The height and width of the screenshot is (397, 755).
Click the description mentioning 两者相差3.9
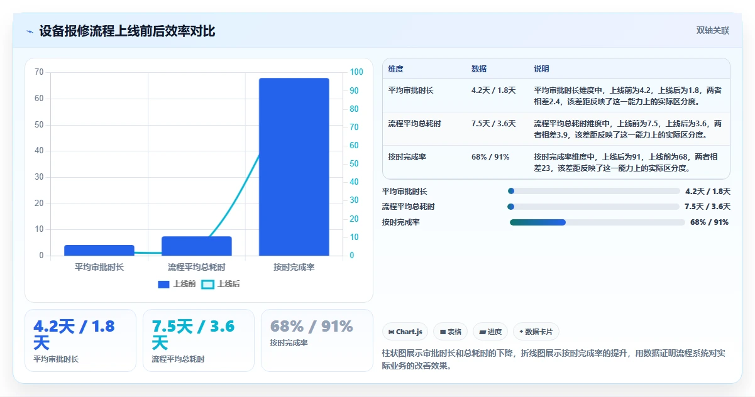[628, 129]
